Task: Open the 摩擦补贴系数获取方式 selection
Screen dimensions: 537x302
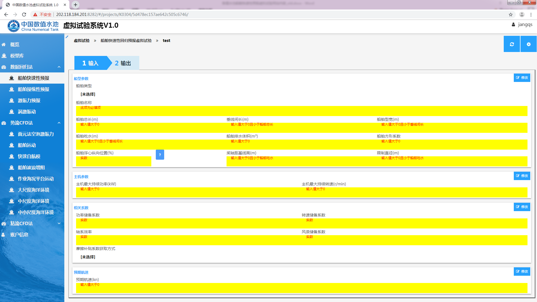Action: tap(88, 257)
